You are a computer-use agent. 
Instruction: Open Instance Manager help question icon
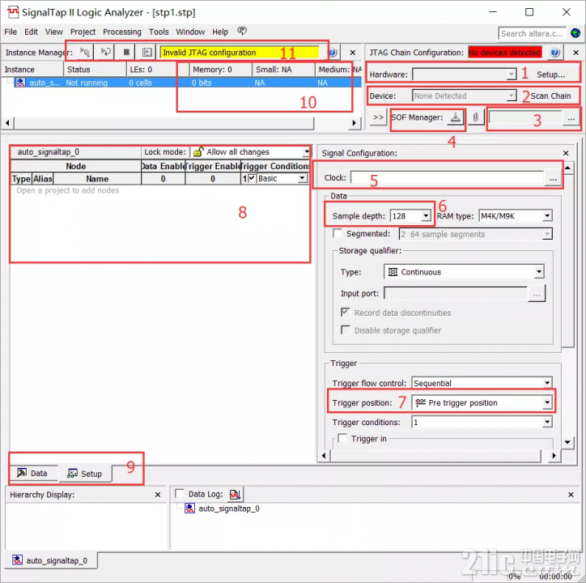point(332,53)
